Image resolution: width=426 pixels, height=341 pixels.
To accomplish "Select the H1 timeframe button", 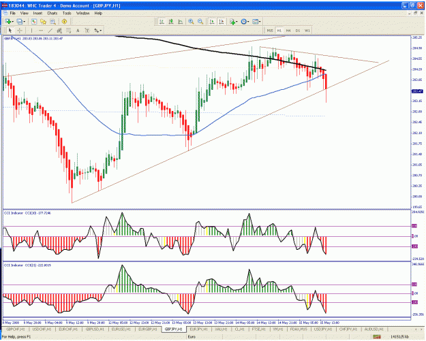I will click(x=279, y=31).
